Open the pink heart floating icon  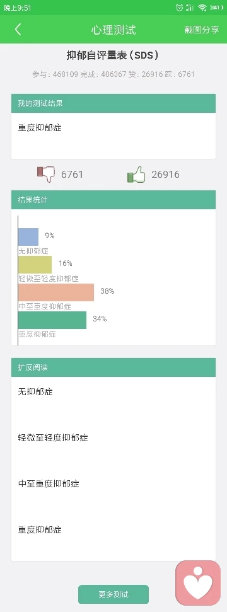tap(198, 583)
